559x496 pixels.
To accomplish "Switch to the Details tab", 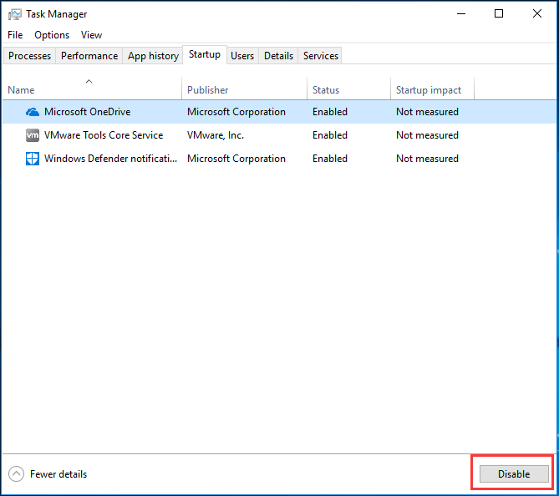I will point(278,56).
